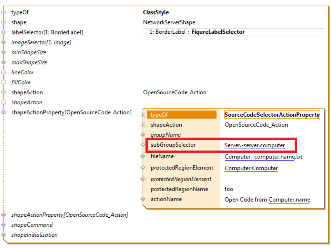This screenshot has height=248, width=331.
Task: Toggle the fillColor square marker
Action: point(4,82)
